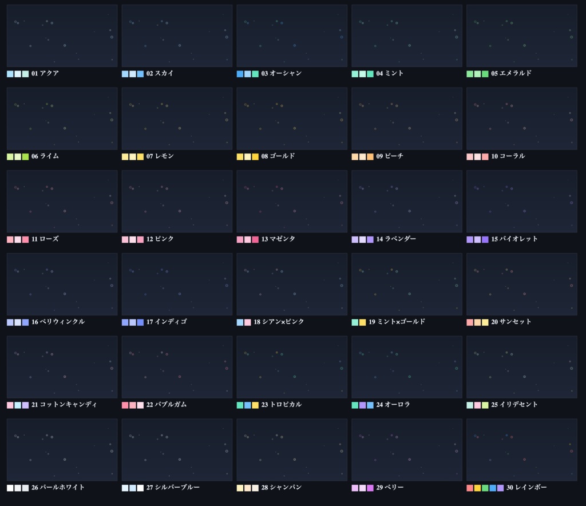Pick the 17 インディゴ preview thumbnail
The image size is (586, 506).
pyautogui.click(x=177, y=284)
